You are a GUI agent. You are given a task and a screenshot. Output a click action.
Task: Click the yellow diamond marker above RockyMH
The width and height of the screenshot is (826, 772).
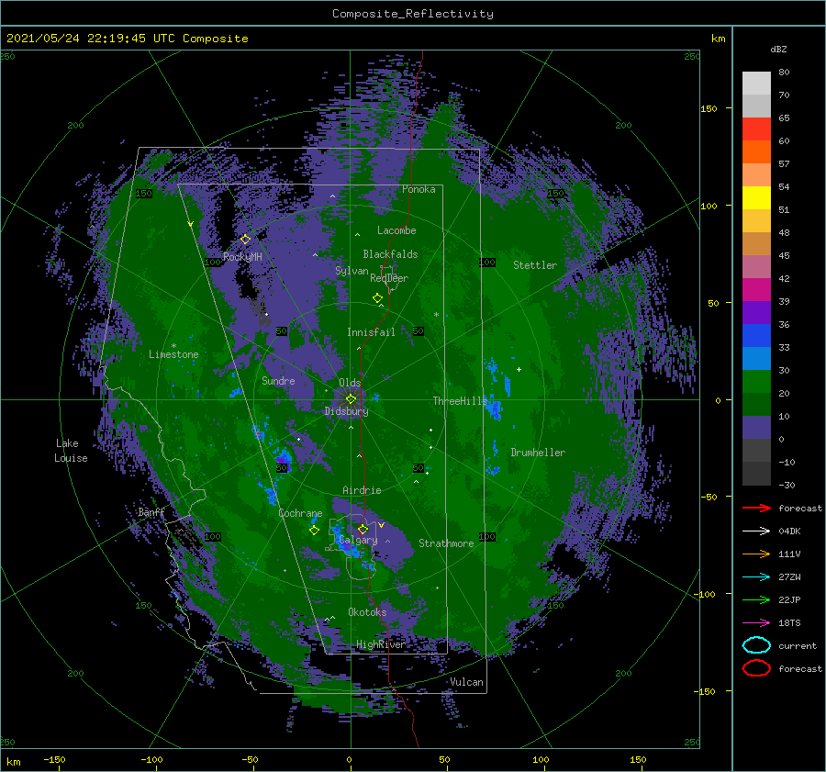pos(245,240)
